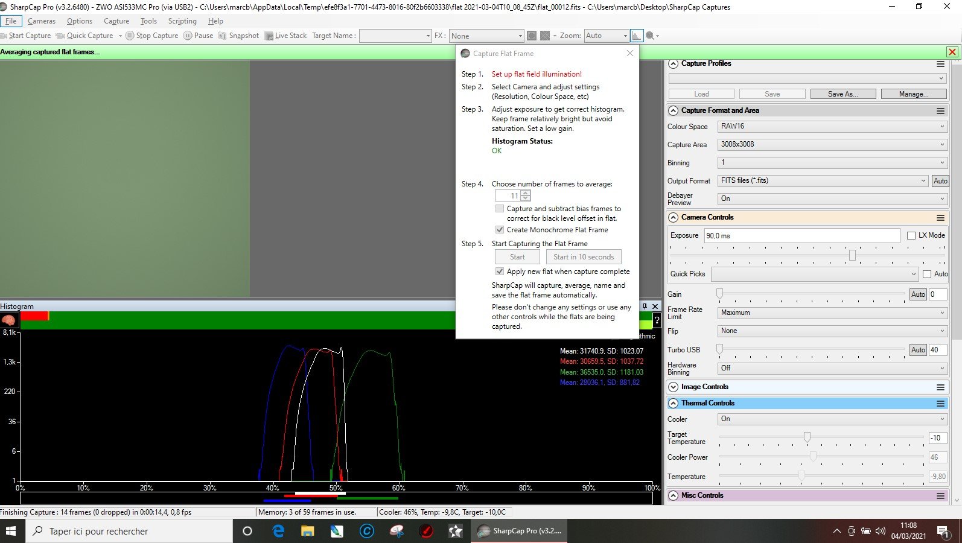Click the Target Temperature slider handle

(807, 437)
